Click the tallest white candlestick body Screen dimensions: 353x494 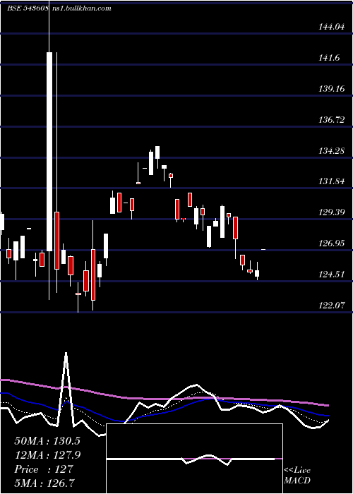(x=49, y=152)
